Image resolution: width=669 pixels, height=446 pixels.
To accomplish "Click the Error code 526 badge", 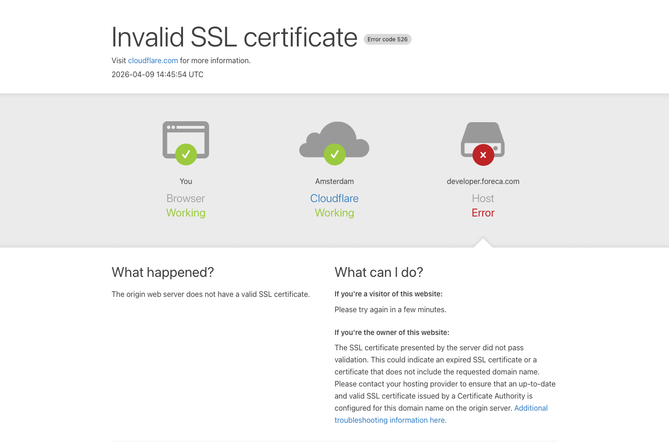I will (387, 39).
